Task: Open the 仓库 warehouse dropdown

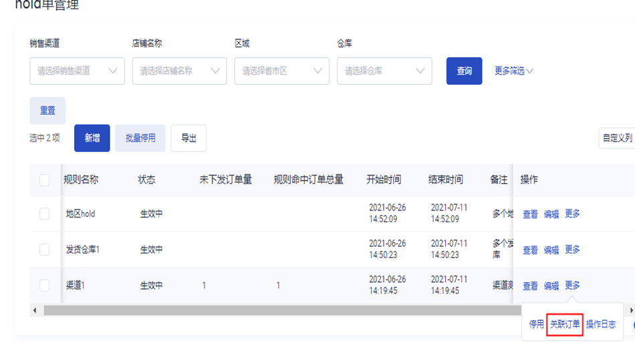Action: point(384,71)
